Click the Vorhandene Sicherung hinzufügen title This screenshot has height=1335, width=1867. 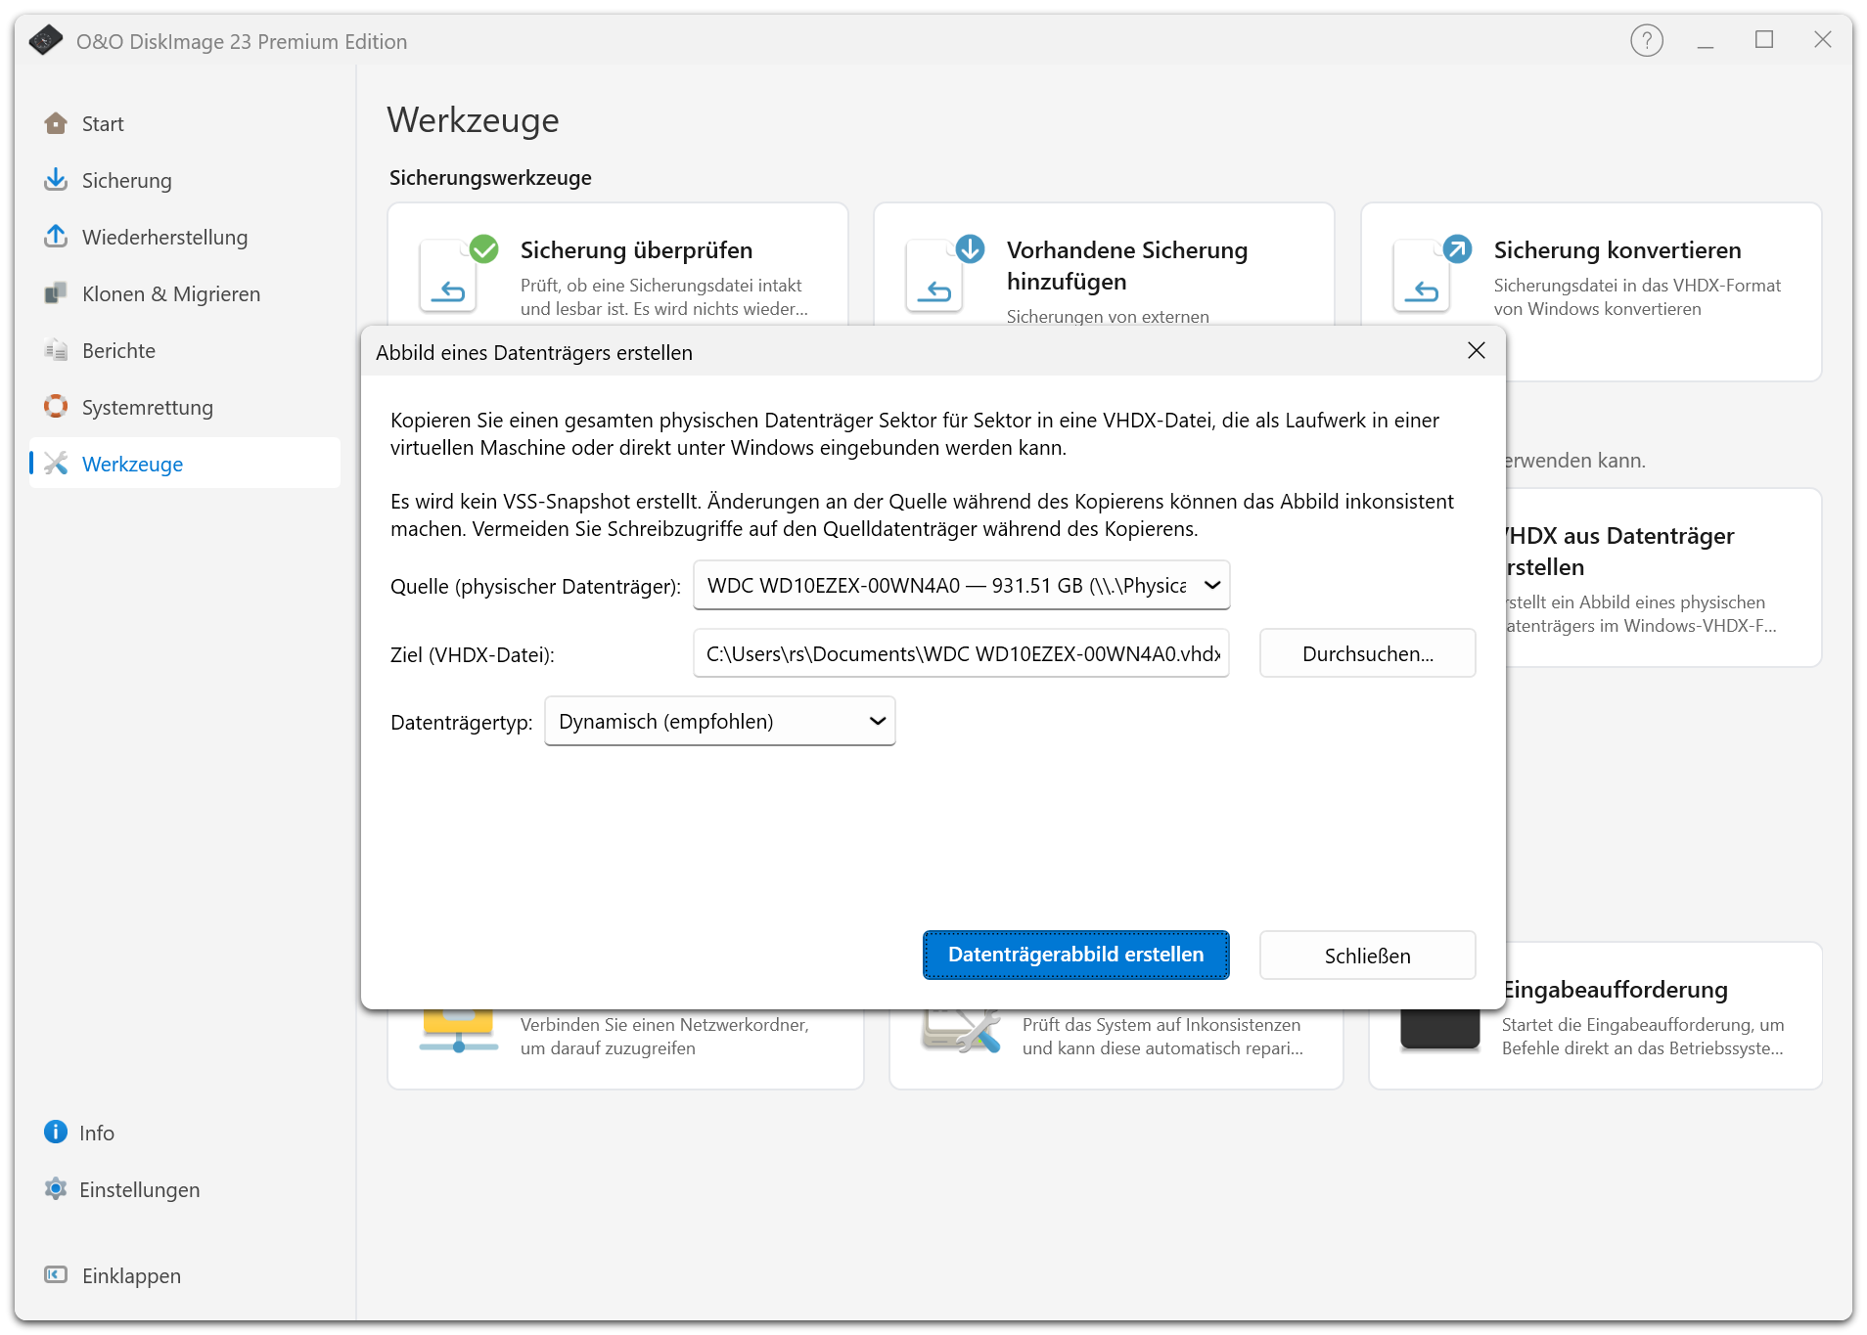click(x=1126, y=266)
